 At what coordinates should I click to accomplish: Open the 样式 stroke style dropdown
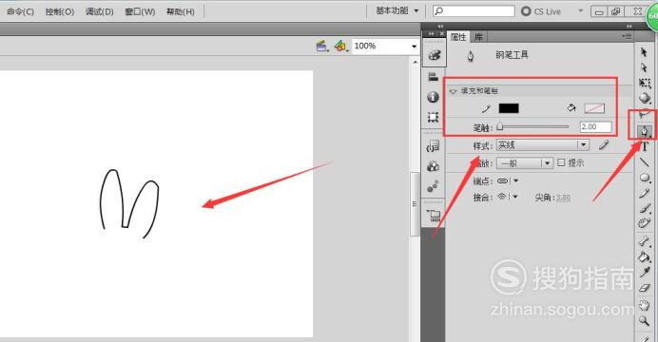tap(543, 145)
